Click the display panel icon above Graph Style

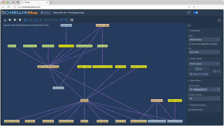coord(189,26)
